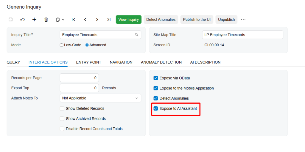Go to the next record
The height and width of the screenshot is (152, 305).
pyautogui.click(x=97, y=20)
